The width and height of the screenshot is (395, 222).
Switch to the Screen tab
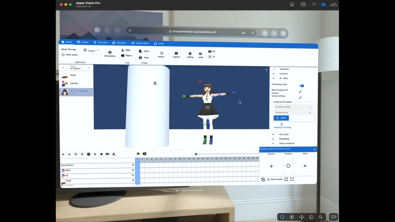(x=83, y=42)
